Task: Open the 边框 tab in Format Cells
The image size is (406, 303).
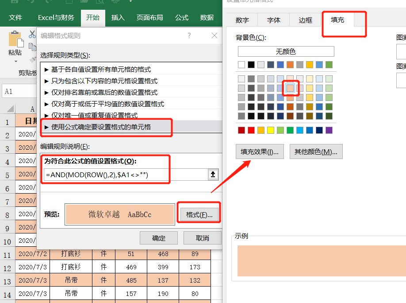Action: coord(305,20)
